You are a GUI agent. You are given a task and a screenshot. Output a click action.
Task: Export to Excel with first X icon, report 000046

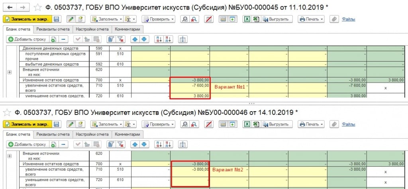coord(247,124)
